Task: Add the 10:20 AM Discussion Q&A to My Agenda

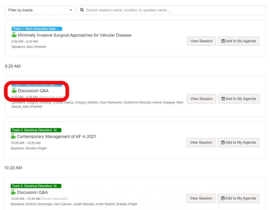Action: (238, 198)
